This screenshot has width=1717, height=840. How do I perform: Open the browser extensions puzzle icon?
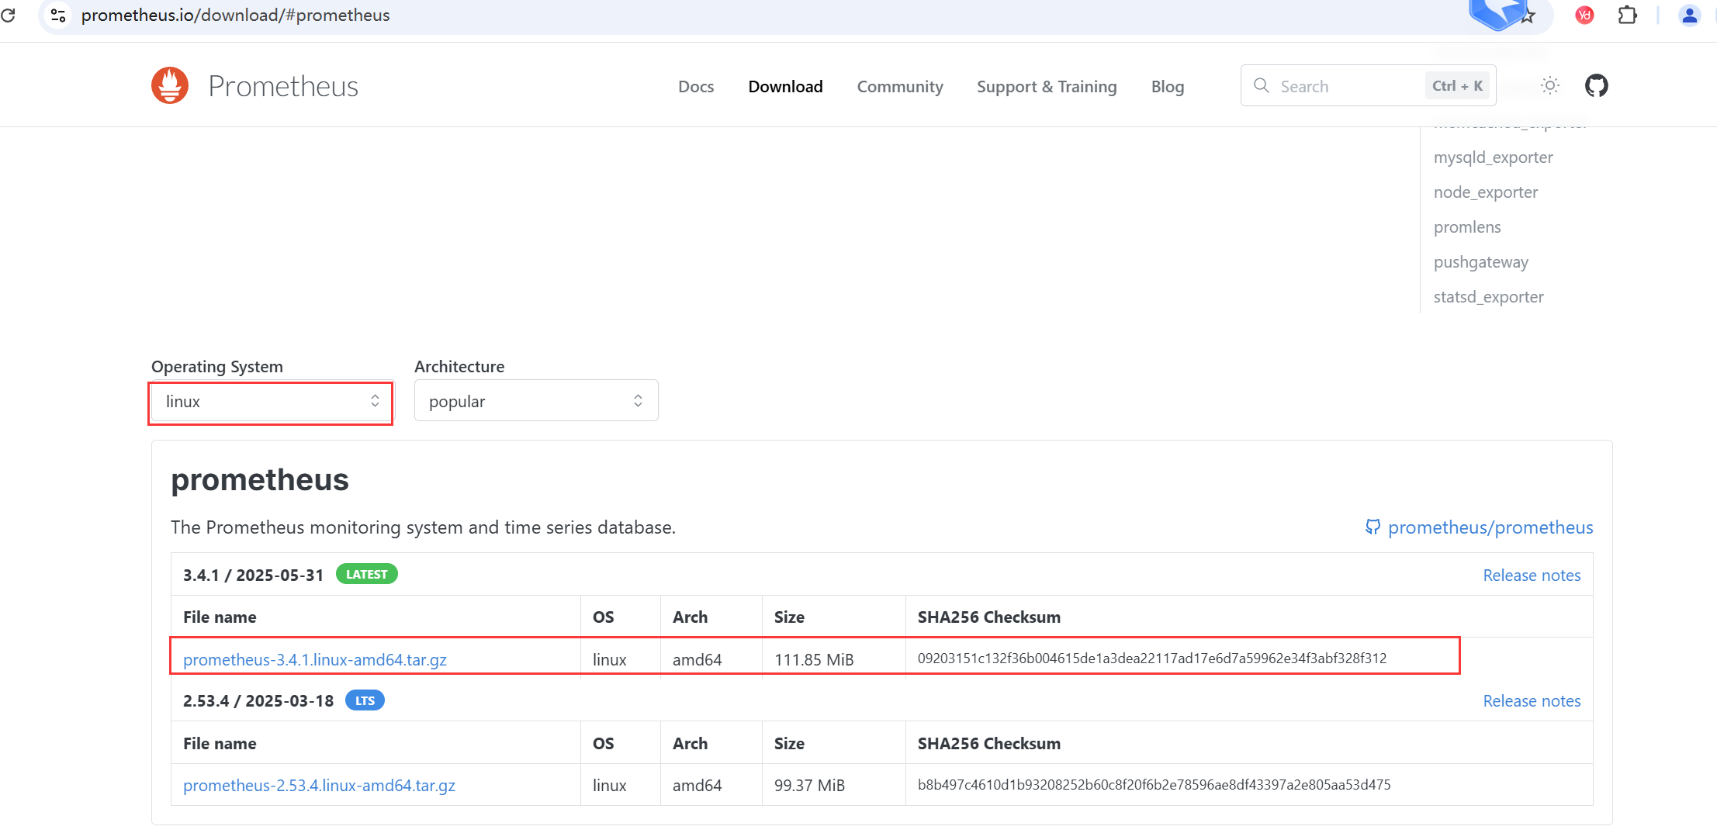click(x=1627, y=15)
